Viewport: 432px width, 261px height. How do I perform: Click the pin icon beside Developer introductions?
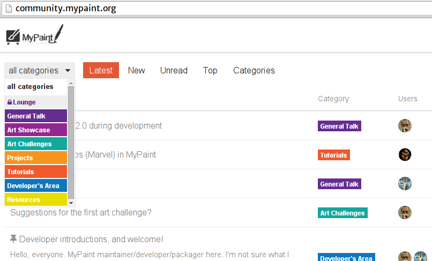13,239
